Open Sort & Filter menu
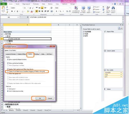The width and height of the screenshot is (129, 114). [108, 10]
